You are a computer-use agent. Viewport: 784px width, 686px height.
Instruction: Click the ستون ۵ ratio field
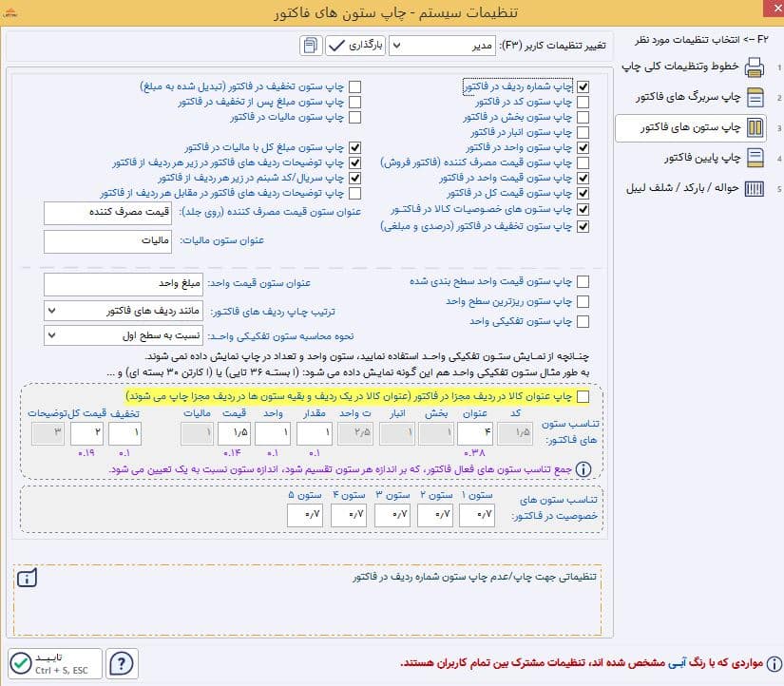coord(305,515)
